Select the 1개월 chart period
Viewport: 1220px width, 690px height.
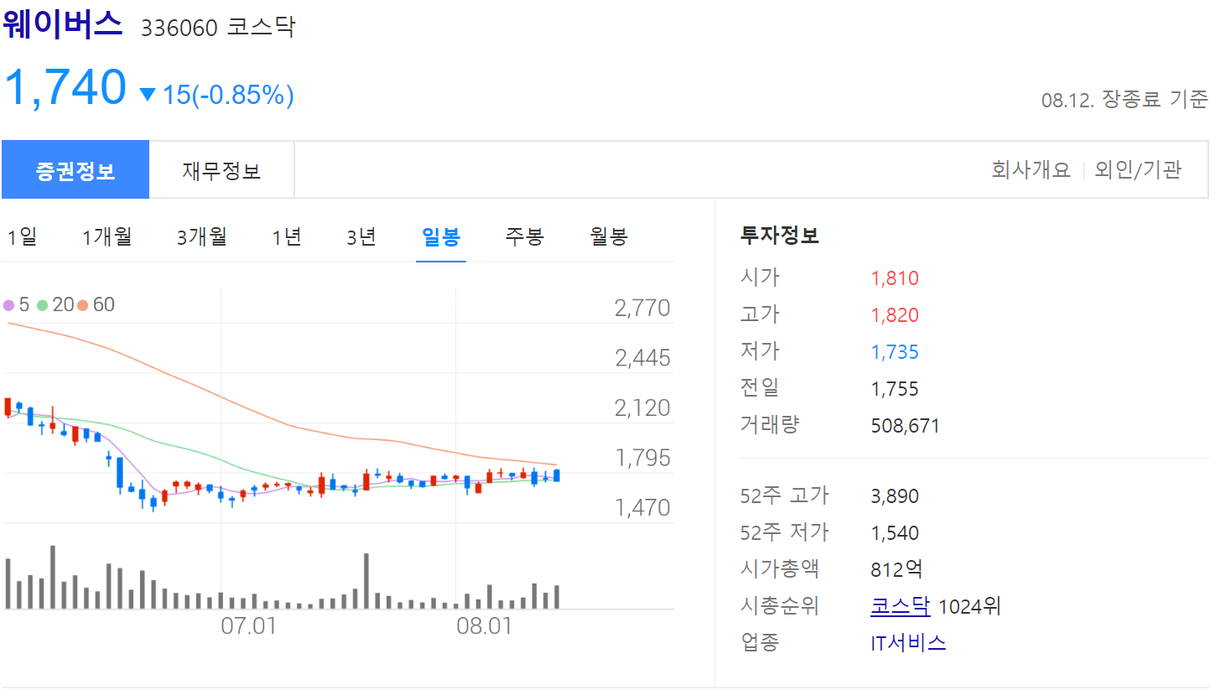click(107, 237)
